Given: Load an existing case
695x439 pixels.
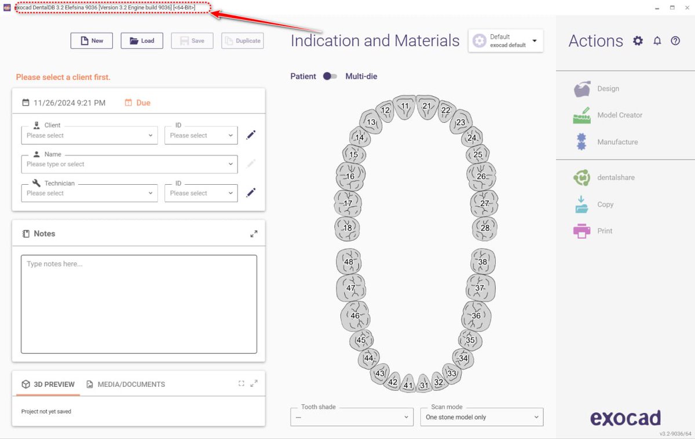Looking at the screenshot, I should tap(142, 41).
